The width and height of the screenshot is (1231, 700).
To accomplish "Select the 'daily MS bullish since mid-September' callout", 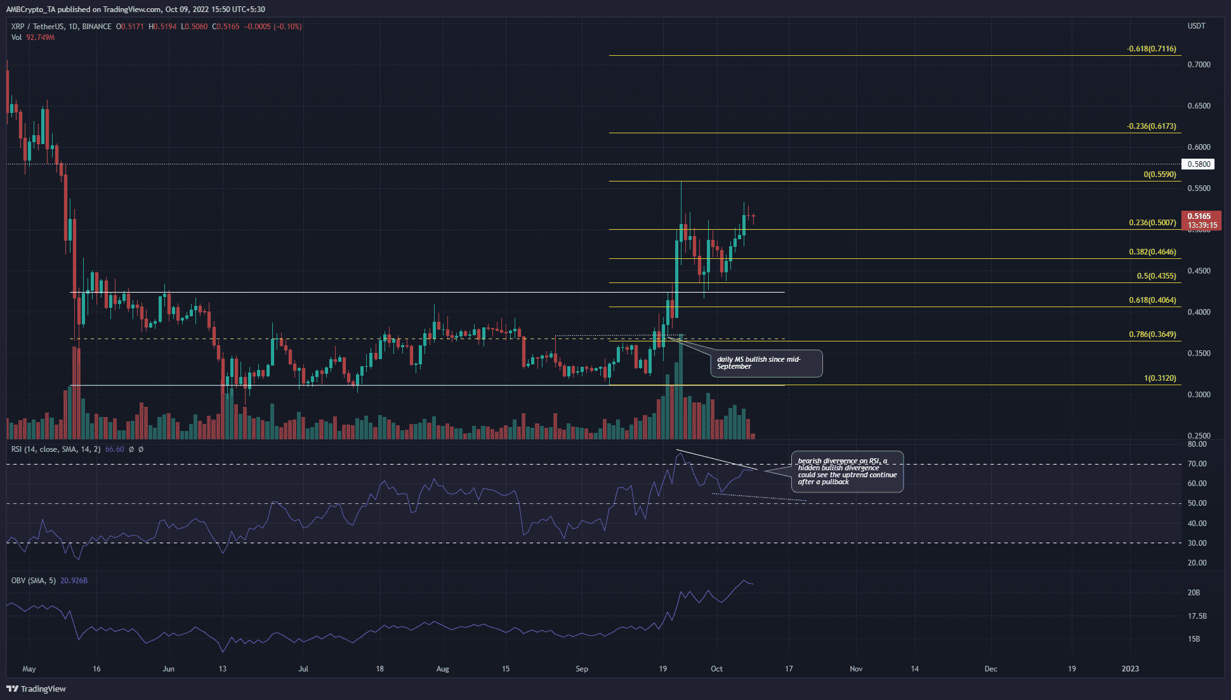I will point(767,363).
